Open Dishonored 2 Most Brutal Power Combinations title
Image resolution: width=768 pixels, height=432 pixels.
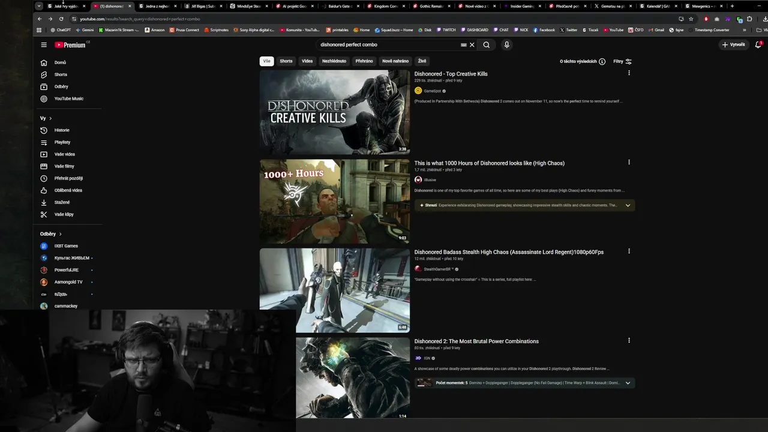[476, 341]
